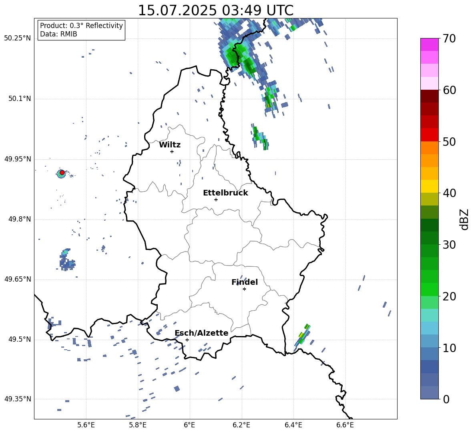474x433 pixels.
Task: Click the 6.4°E longitude label
Action: [293, 425]
